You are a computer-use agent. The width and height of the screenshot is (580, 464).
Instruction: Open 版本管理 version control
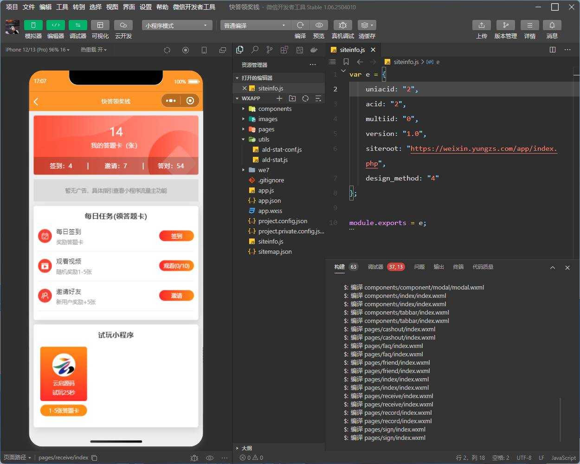506,25
